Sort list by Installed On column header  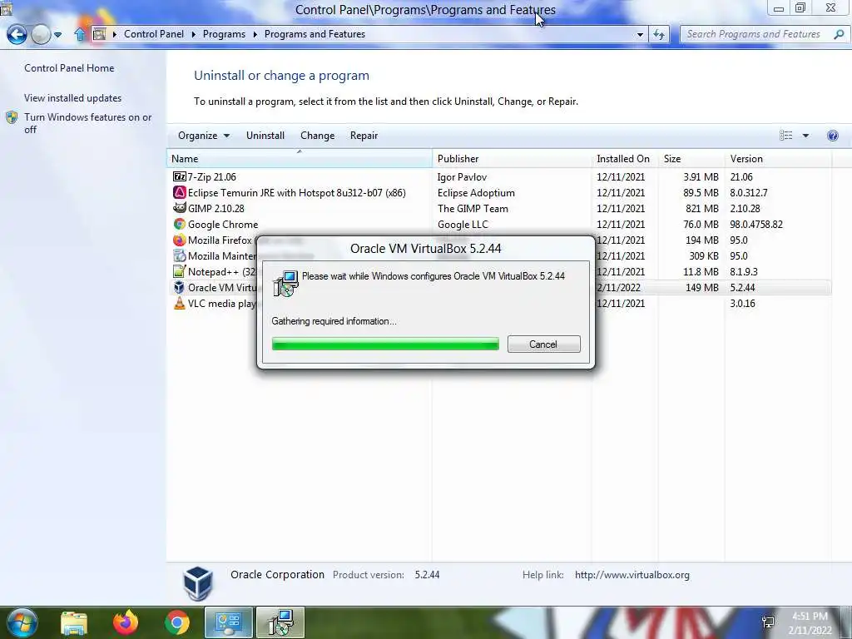pos(625,159)
